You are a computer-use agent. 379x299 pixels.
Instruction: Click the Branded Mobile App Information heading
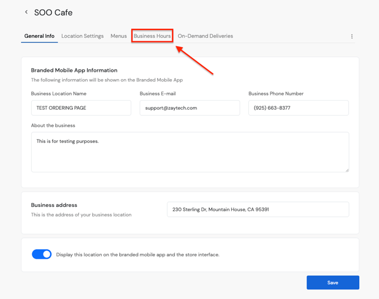74,71
